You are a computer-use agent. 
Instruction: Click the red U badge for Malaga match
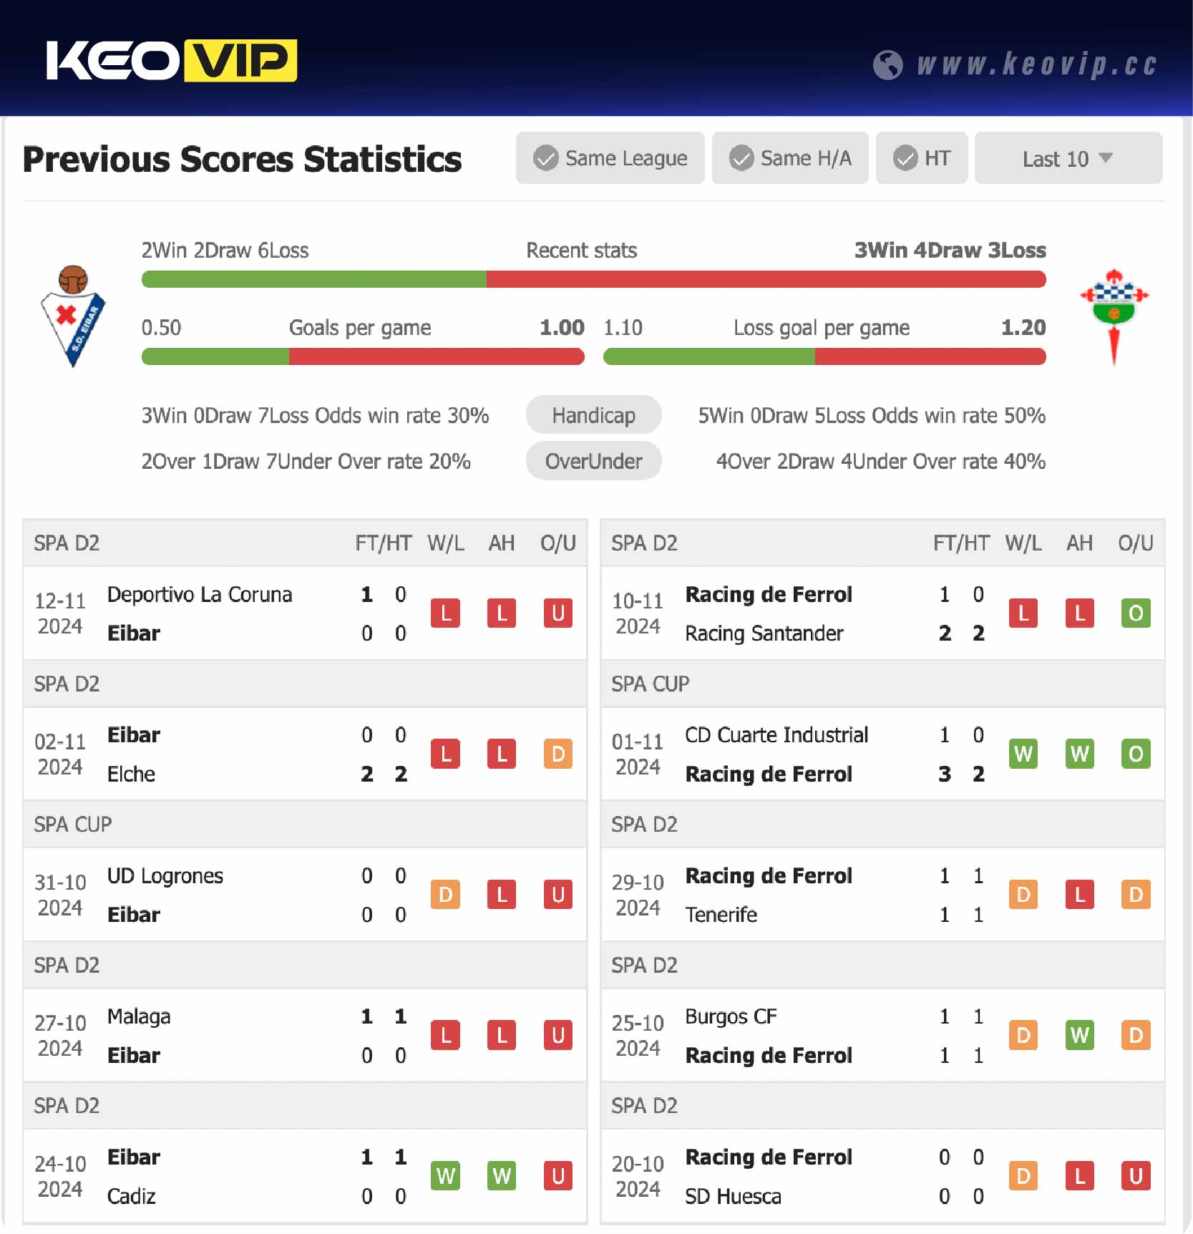tap(557, 1035)
